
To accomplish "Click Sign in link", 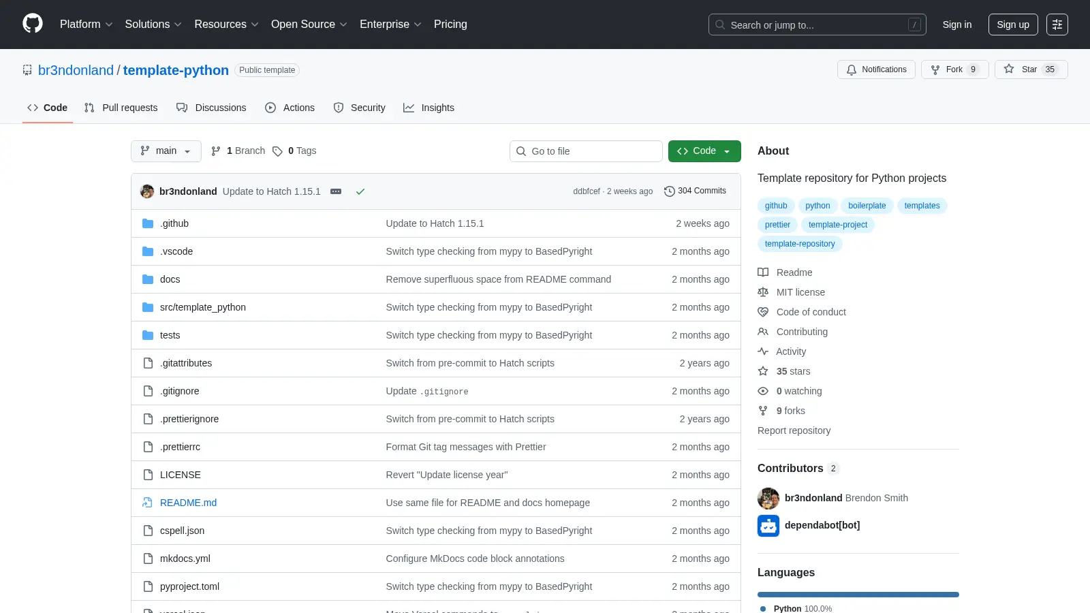I will pyautogui.click(x=957, y=25).
